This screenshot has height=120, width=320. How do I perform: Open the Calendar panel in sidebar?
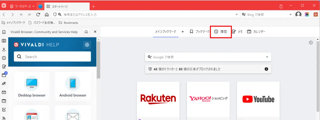tap(4, 101)
